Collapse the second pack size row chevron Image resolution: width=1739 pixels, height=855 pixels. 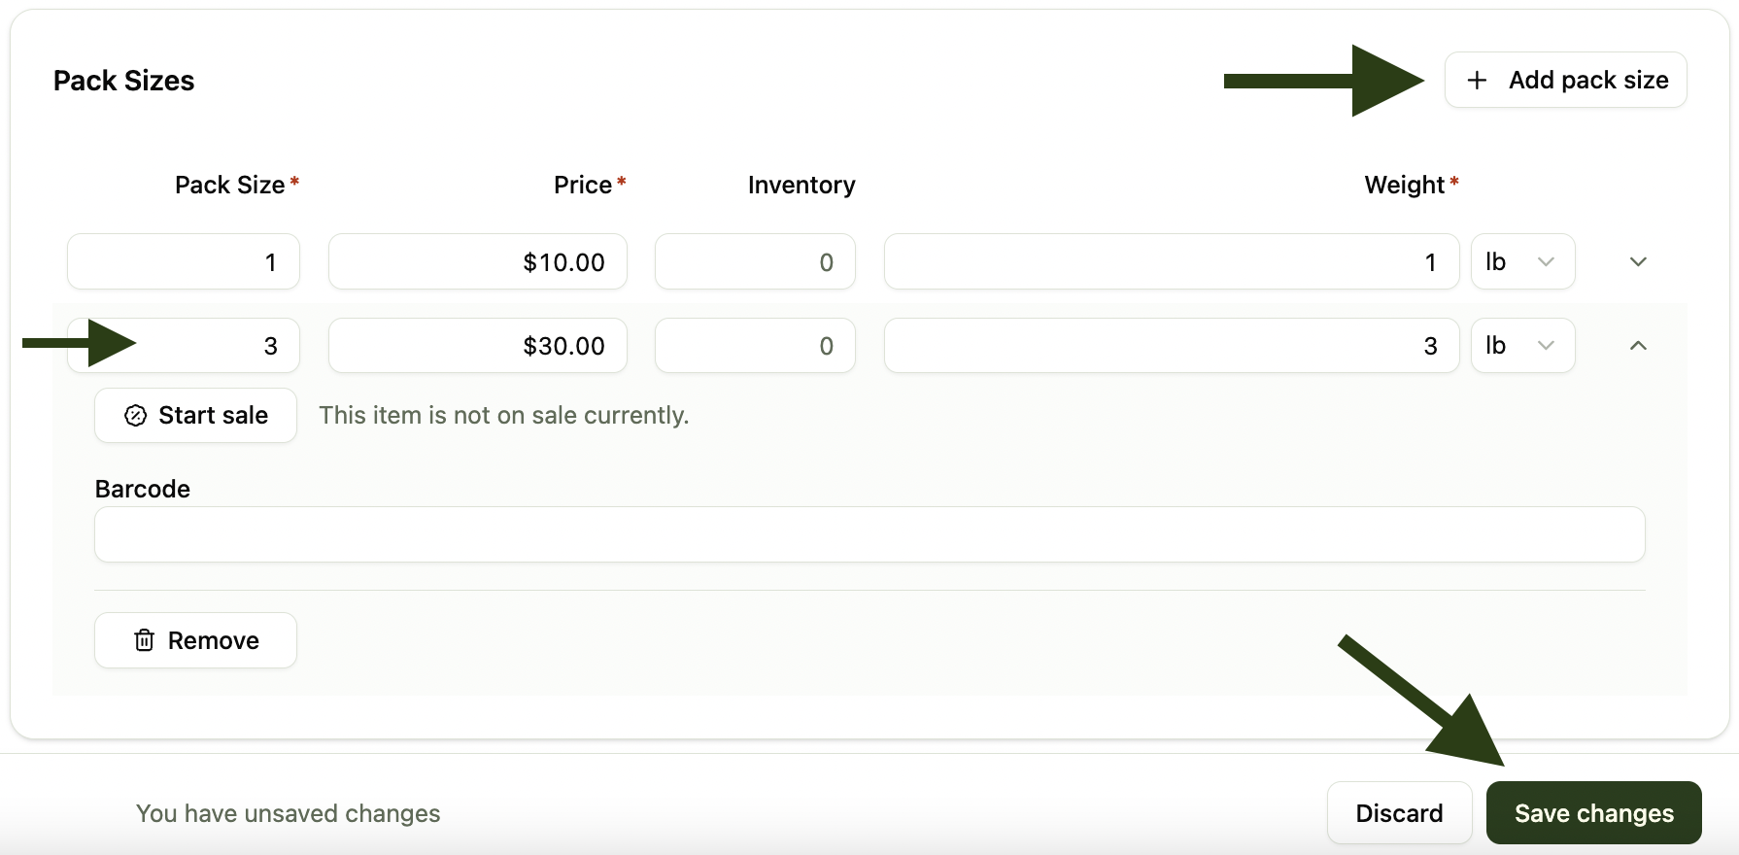pos(1638,345)
